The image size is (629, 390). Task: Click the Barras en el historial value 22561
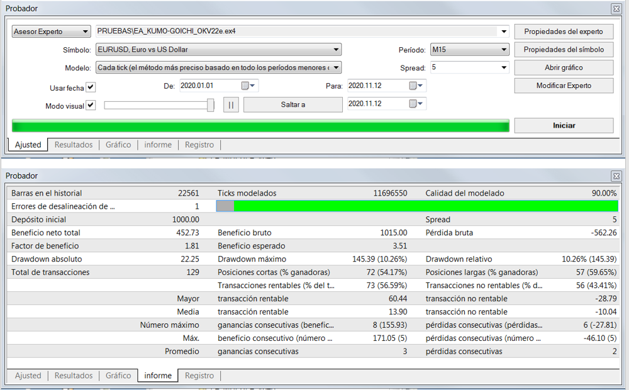[189, 193]
